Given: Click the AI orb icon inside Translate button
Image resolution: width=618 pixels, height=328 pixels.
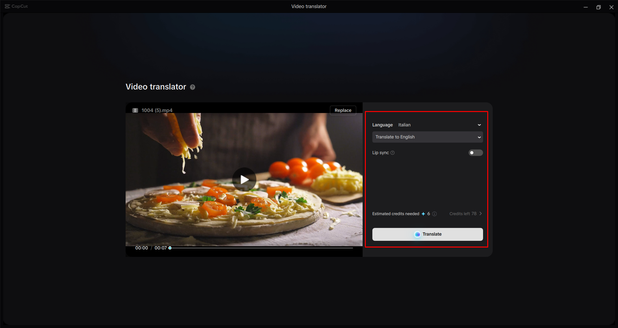Looking at the screenshot, I should [x=418, y=234].
